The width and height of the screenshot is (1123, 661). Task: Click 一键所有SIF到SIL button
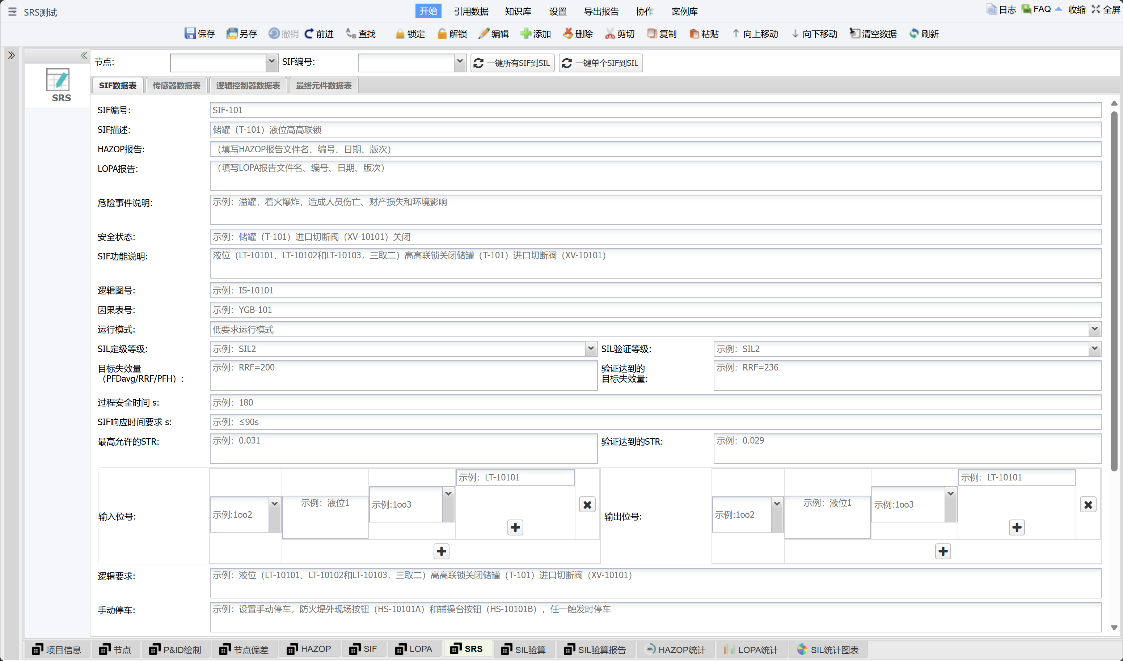(x=512, y=63)
